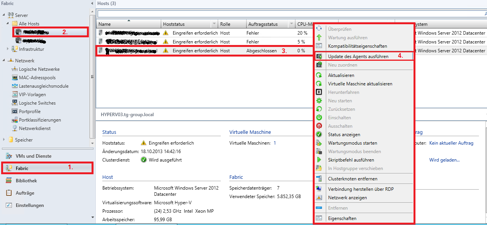This screenshot has width=487, height=225.
Task: Switch to the VMs und Dienste workspace
Action: [x=33, y=156]
